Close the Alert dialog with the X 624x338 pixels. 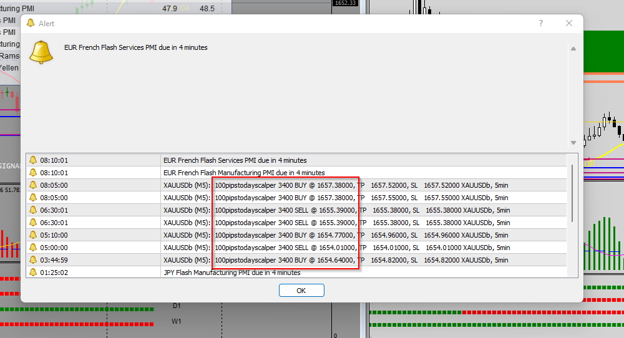(x=569, y=23)
